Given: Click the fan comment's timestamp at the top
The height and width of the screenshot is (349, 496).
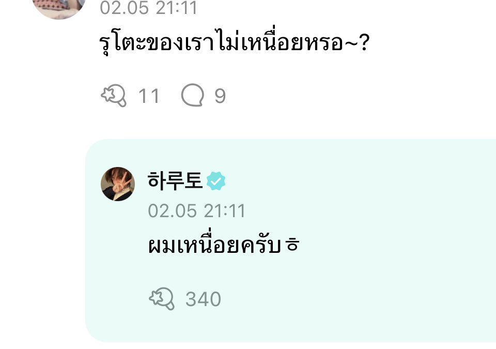Looking at the screenshot, I should coord(148,8).
